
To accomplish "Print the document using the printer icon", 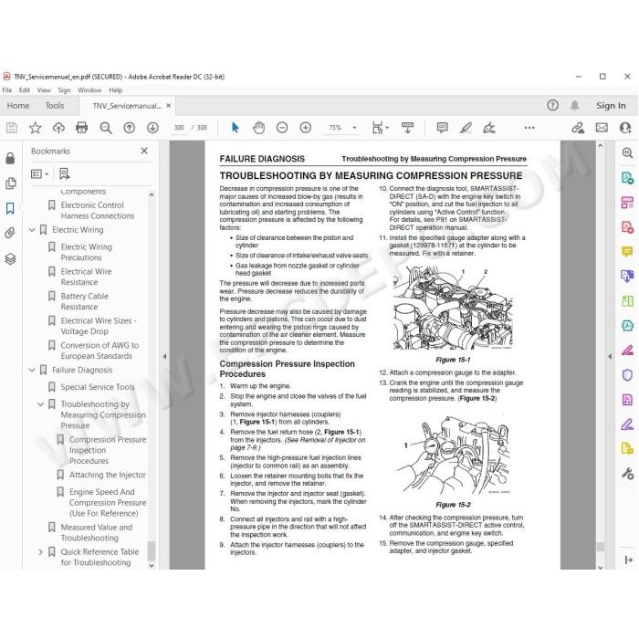I will (x=82, y=128).
